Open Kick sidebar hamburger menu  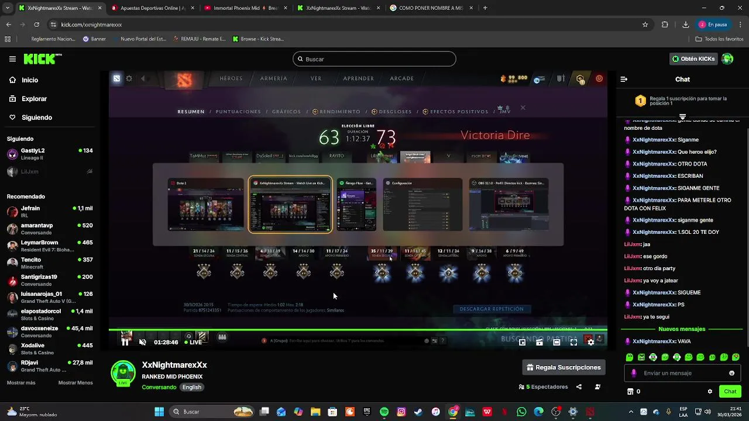[12, 58]
